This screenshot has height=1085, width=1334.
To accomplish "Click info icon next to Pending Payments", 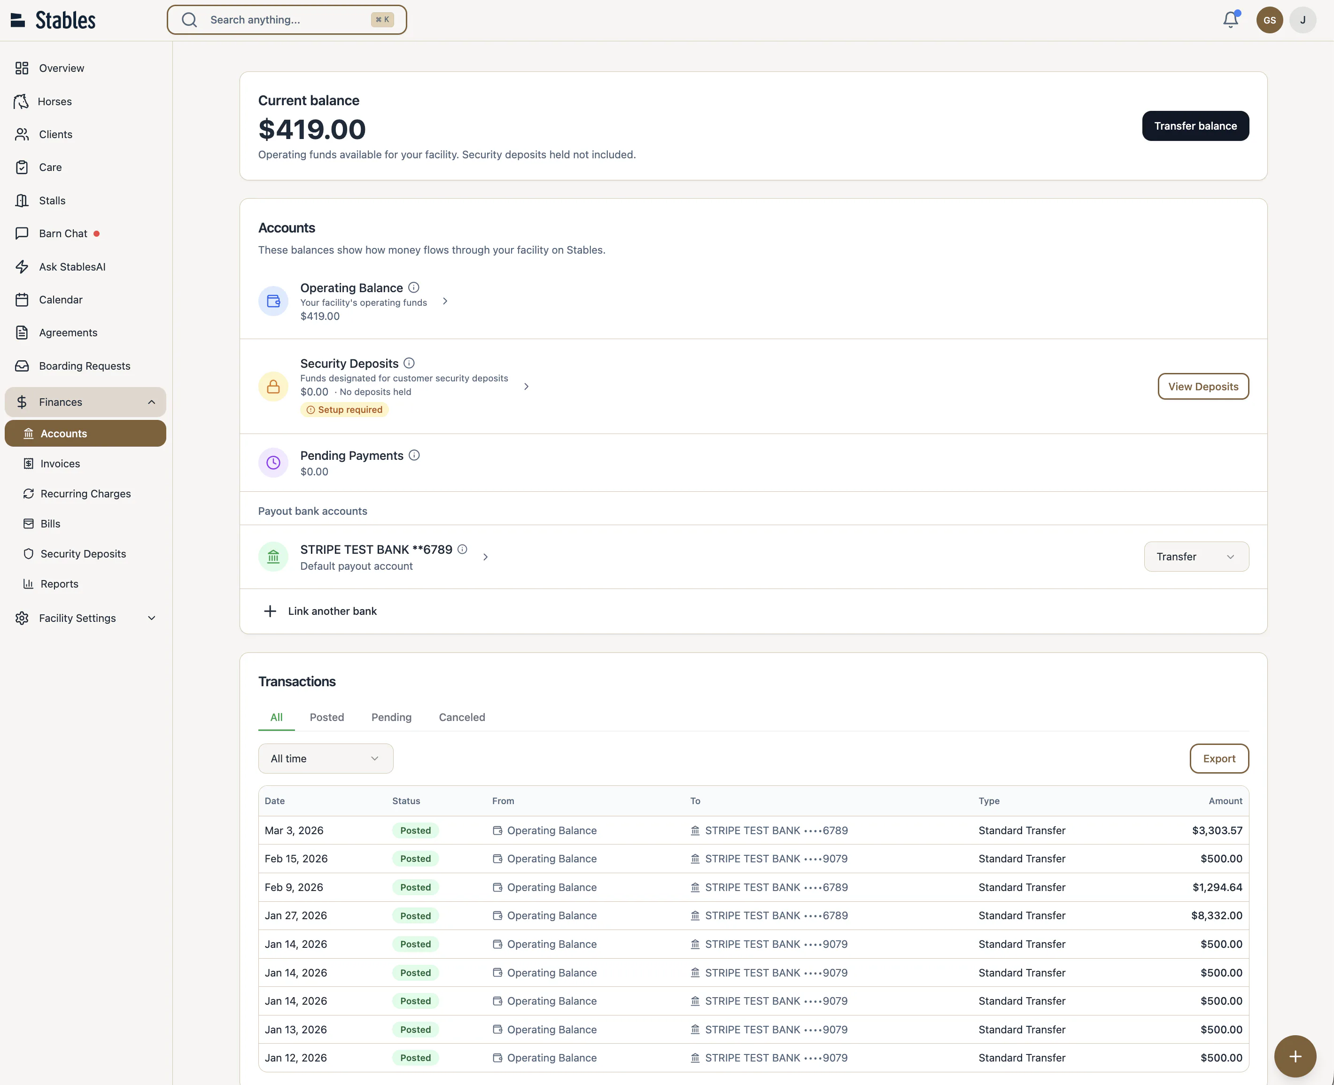I will pos(414,455).
